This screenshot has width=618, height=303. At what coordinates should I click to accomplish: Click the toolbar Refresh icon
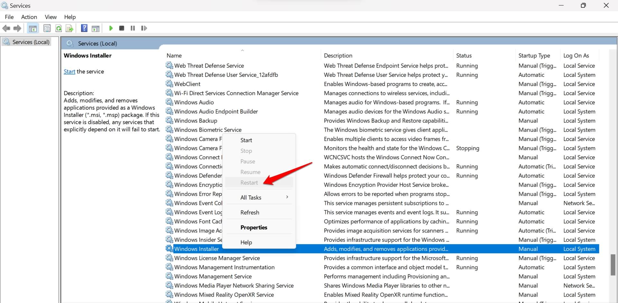point(59,28)
